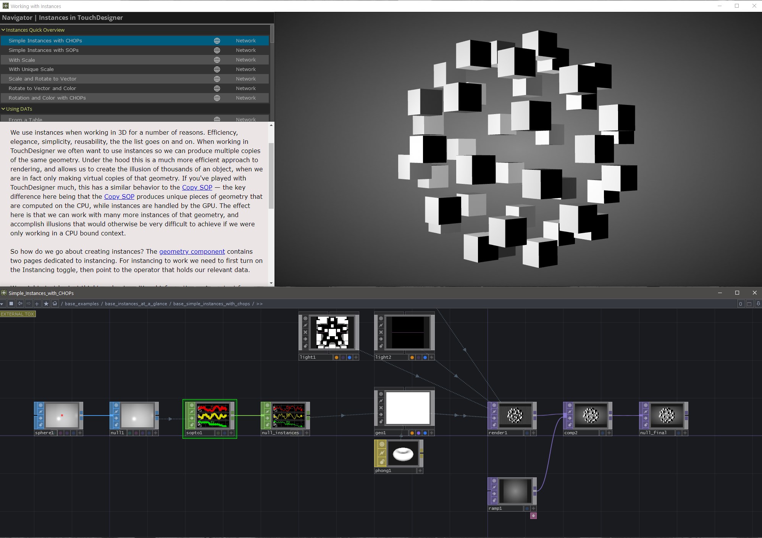Click the star bookmark icon in path bar
The image size is (762, 538).
coord(46,304)
